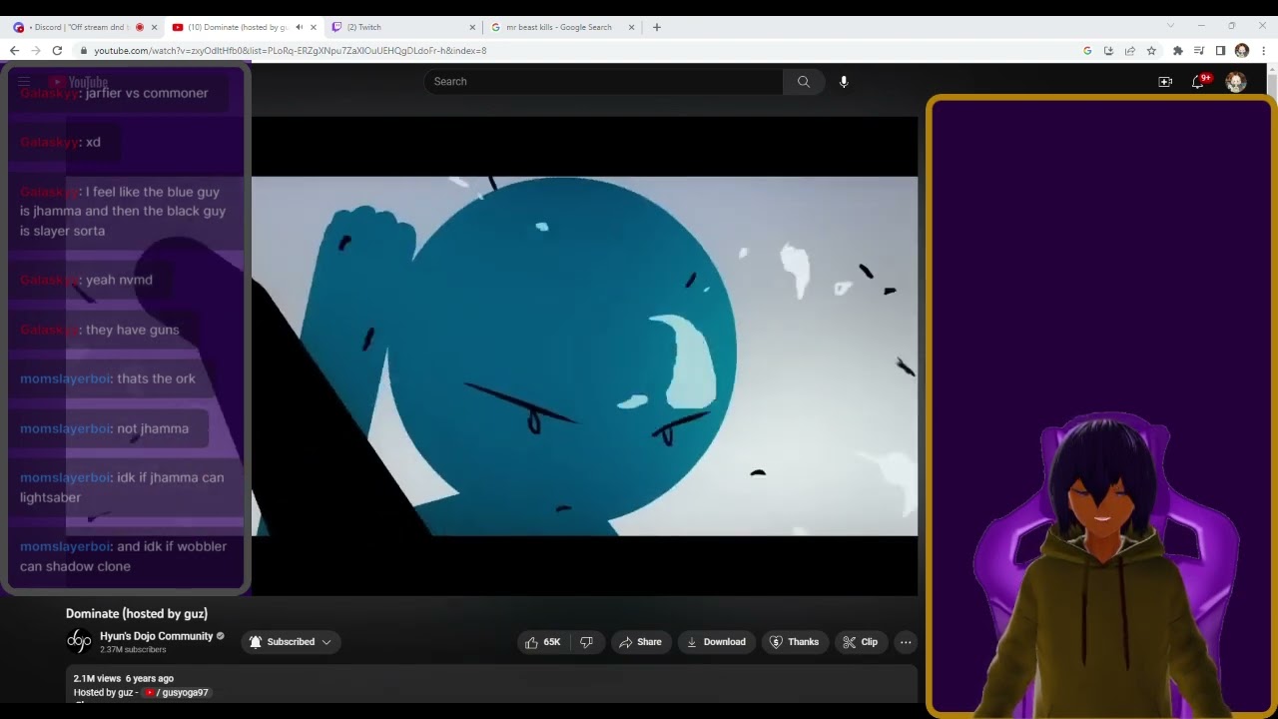Screen dimensions: 1278x719
Task: Click the share page icon in address bar
Action: pyautogui.click(x=1129, y=50)
